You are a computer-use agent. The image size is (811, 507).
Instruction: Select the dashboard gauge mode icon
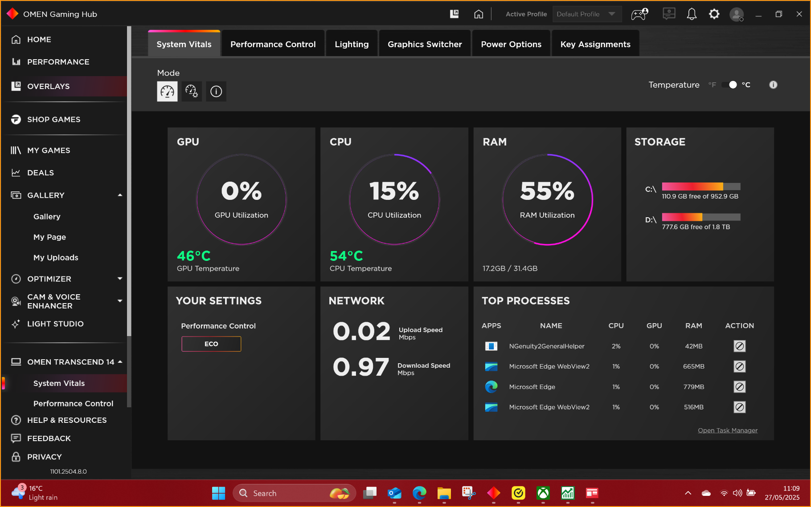click(x=167, y=91)
